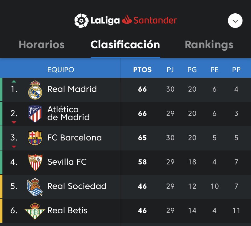The height and width of the screenshot is (226, 251).
Task: Expand the league selector chevron button
Action: click(235, 21)
